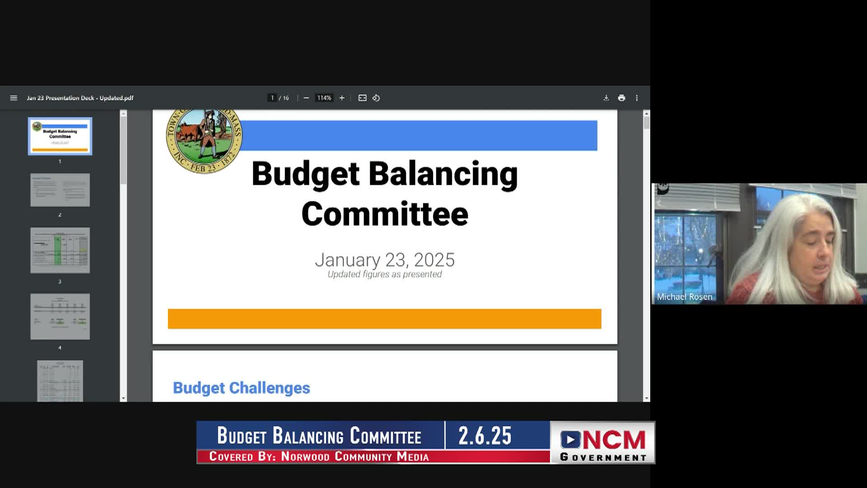This screenshot has width=867, height=488.
Task: Download the PDF with the download icon
Action: click(x=606, y=98)
